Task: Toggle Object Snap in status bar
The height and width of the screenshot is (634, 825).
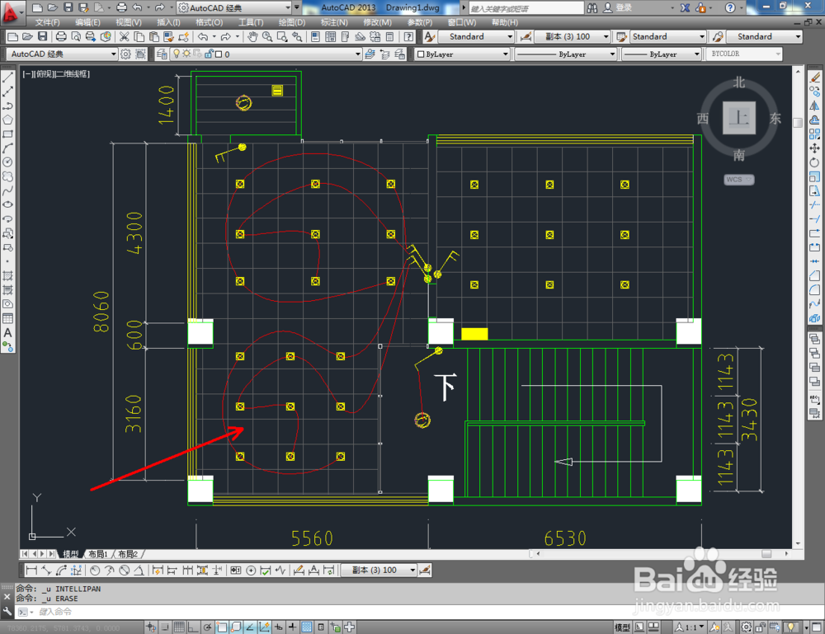Action: tap(222, 627)
